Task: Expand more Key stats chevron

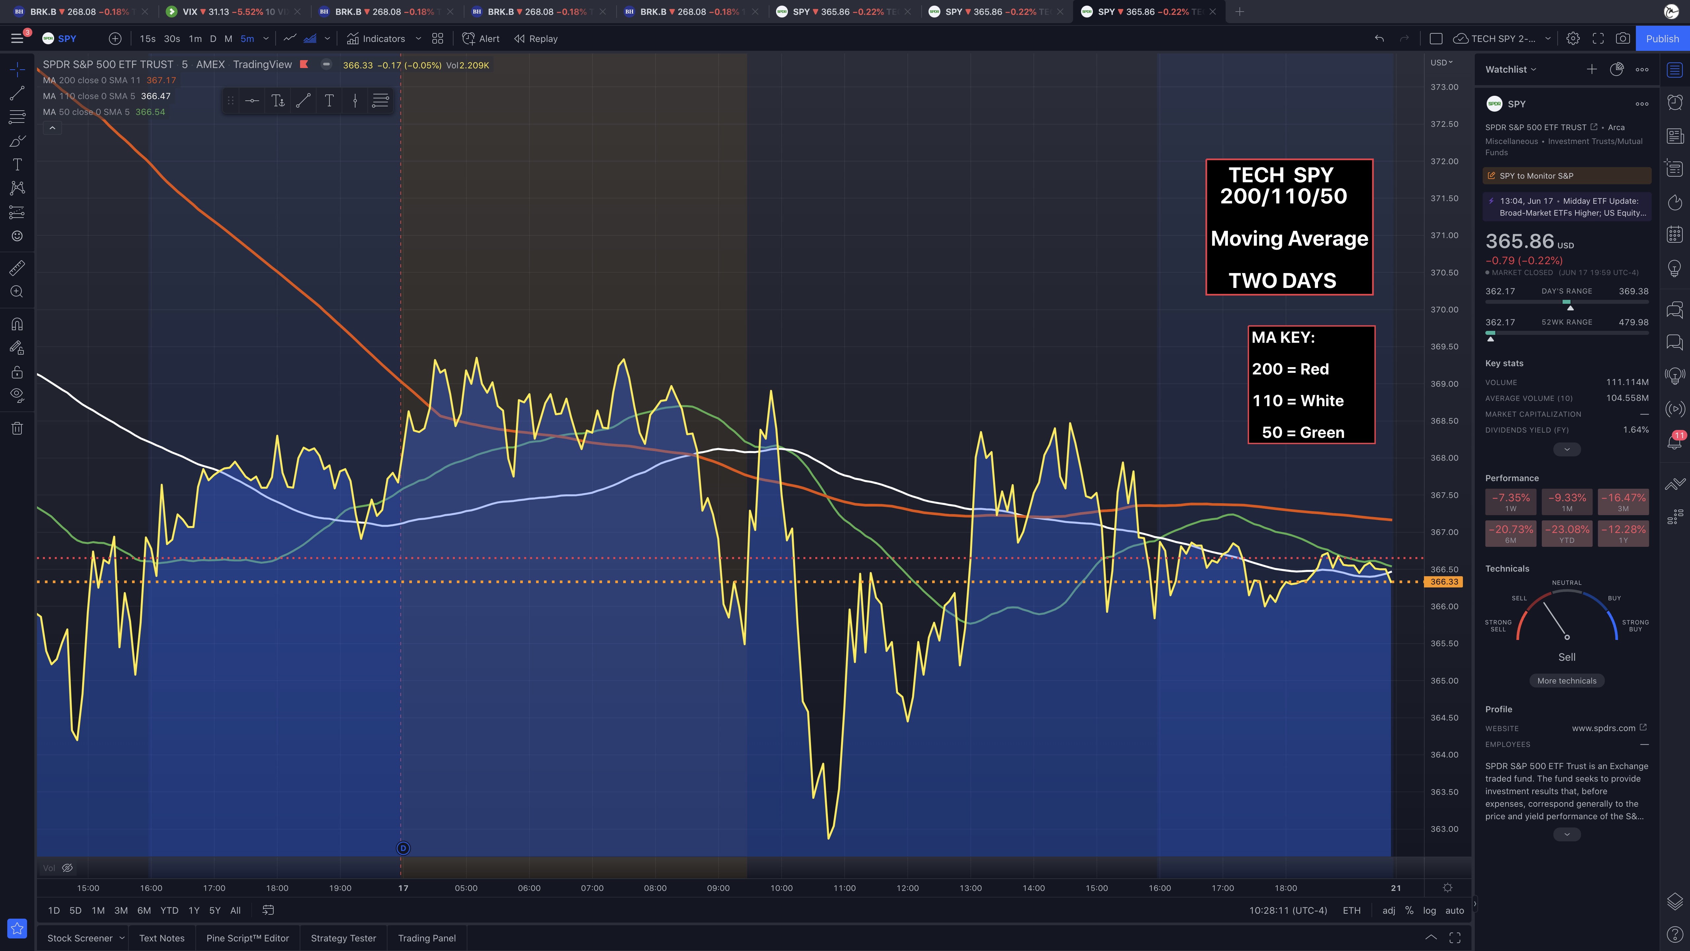Action: tap(1567, 449)
